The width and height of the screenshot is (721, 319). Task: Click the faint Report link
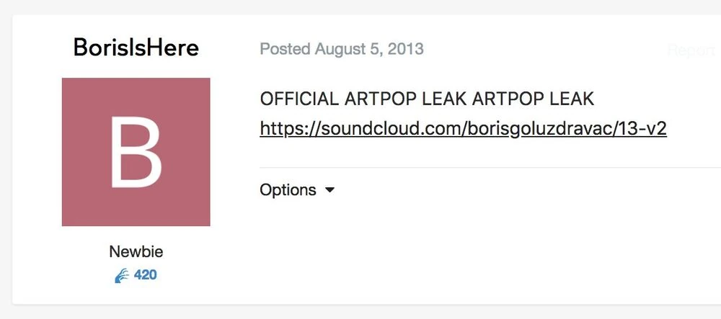691,50
